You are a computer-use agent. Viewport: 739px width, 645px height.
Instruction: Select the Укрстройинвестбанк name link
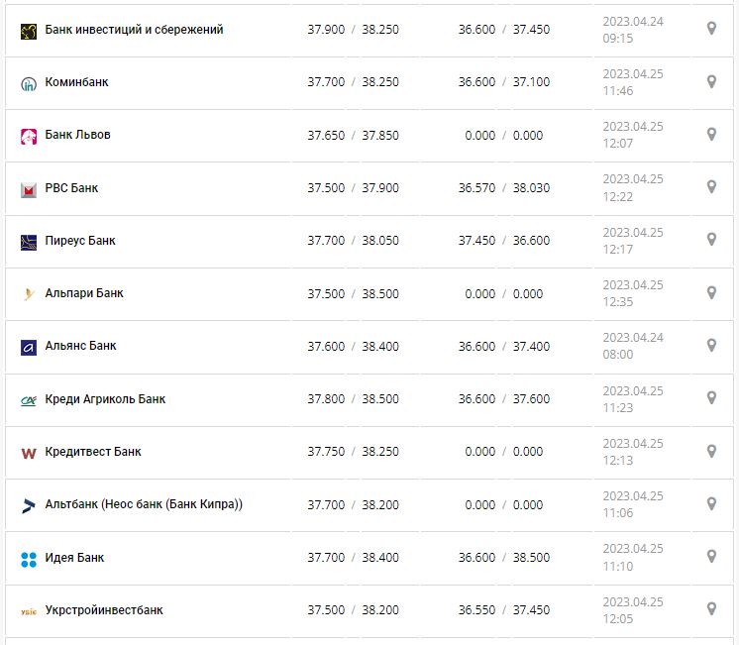coord(104,610)
